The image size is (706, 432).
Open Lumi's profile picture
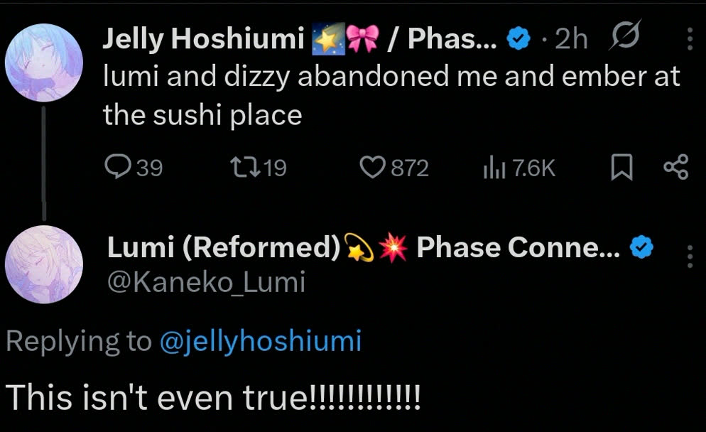pyautogui.click(x=40, y=265)
